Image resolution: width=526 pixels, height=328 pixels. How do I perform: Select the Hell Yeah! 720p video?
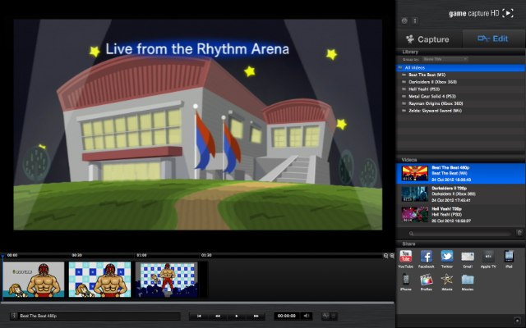460,215
